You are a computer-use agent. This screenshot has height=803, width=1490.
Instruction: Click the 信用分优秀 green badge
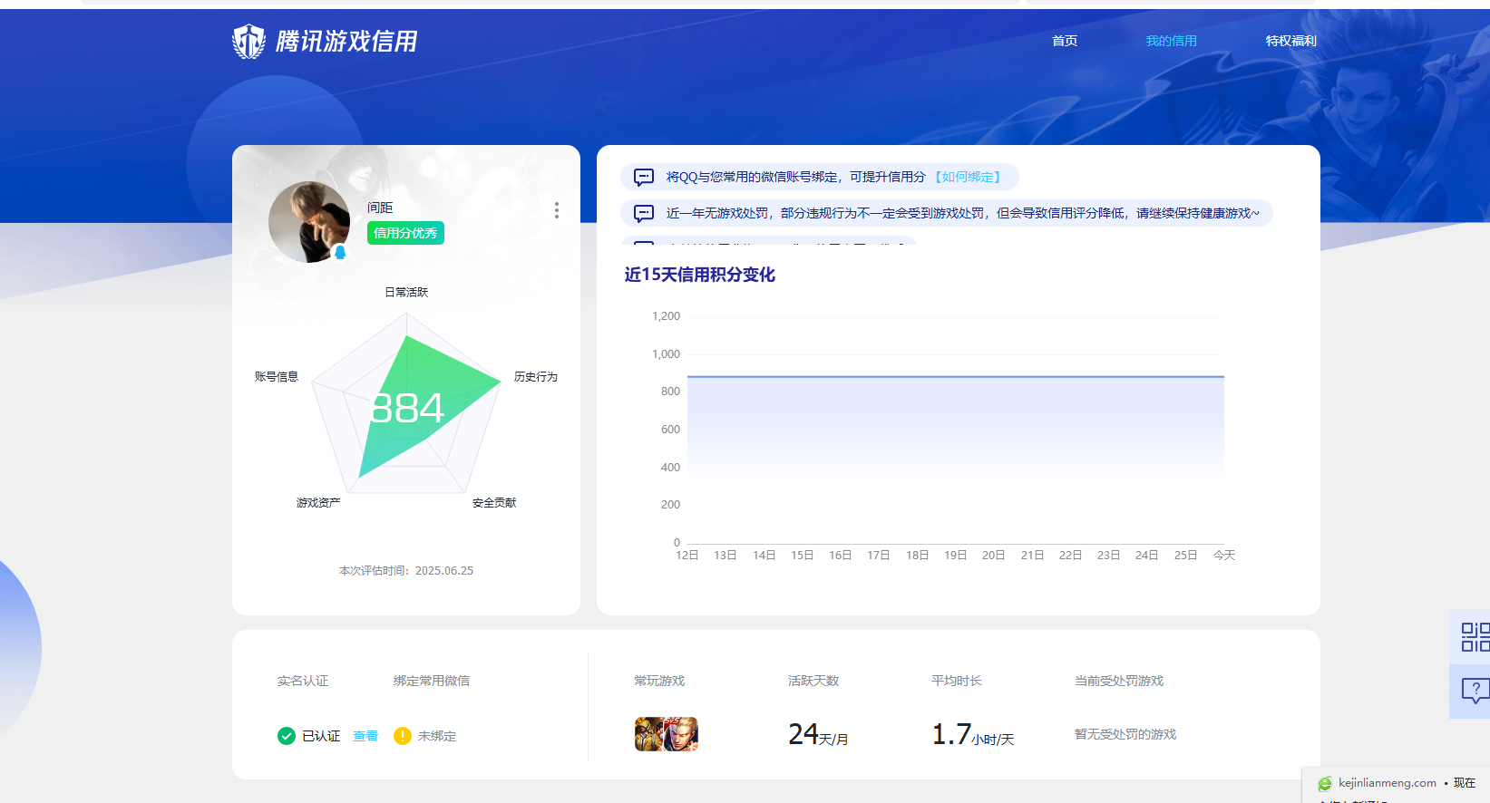tap(405, 233)
